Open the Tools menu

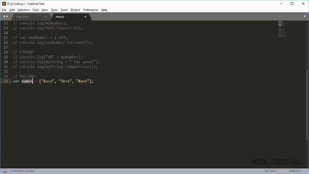coord(64,10)
